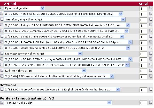This screenshot has height=108, width=154.
Task: Click the right-side info icon of the Abit KV-81 row
Action: pyautogui.click(x=151, y=25)
